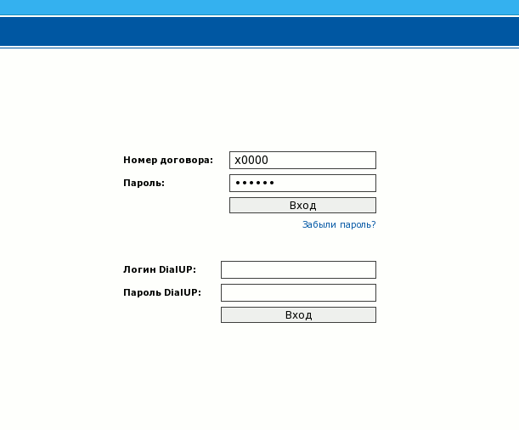This screenshot has width=519, height=430.
Task: Click the Номер договора: label
Action: point(168,160)
